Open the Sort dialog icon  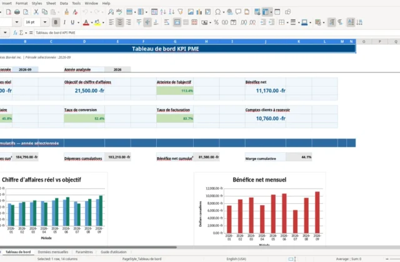[x=154, y=12]
